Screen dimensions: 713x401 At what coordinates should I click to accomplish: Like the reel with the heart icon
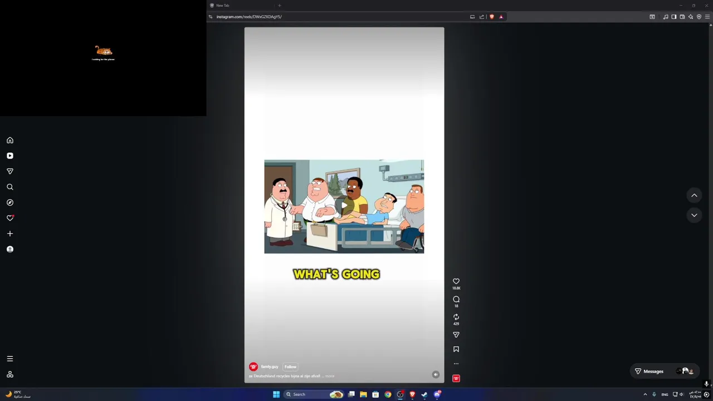456,281
